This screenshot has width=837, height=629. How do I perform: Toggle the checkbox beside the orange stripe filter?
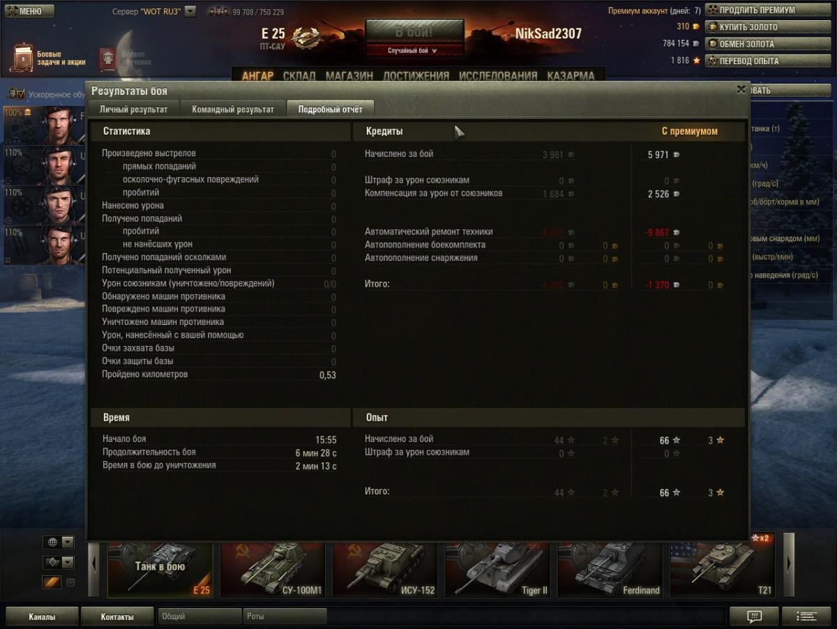[x=70, y=582]
